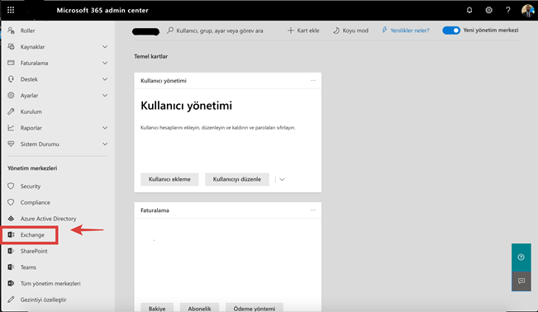
Task: Click the Raporlar chart icon
Action: point(11,128)
